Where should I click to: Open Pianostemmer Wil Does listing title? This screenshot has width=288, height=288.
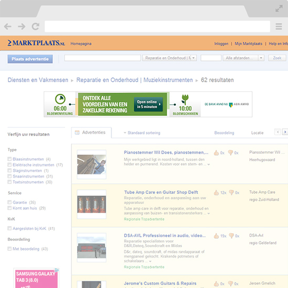(166, 152)
